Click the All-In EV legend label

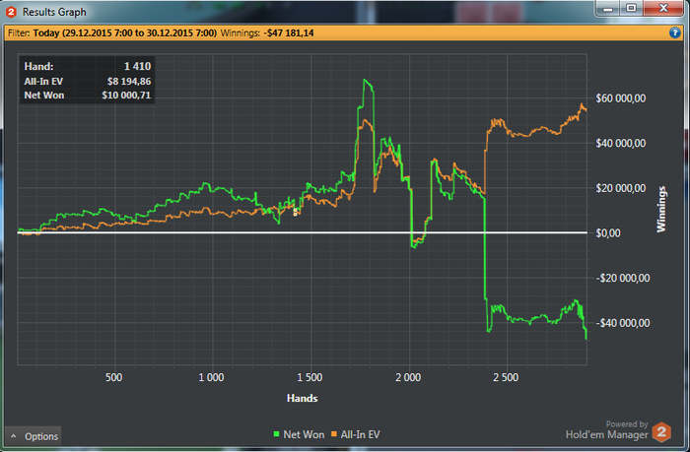tap(361, 434)
